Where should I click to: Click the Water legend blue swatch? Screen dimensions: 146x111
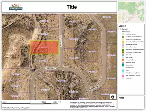pos(123,70)
